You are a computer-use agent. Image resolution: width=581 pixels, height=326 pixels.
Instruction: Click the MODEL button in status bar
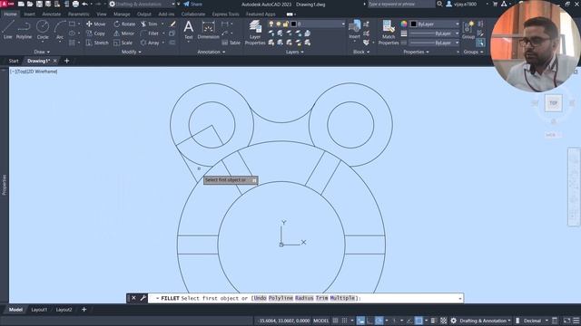(x=320, y=321)
